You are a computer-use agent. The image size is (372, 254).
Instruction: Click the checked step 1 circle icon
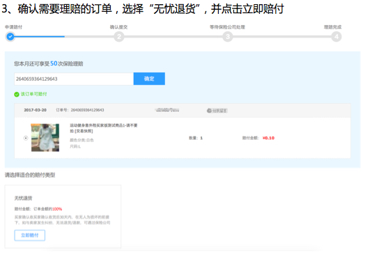[10, 36]
